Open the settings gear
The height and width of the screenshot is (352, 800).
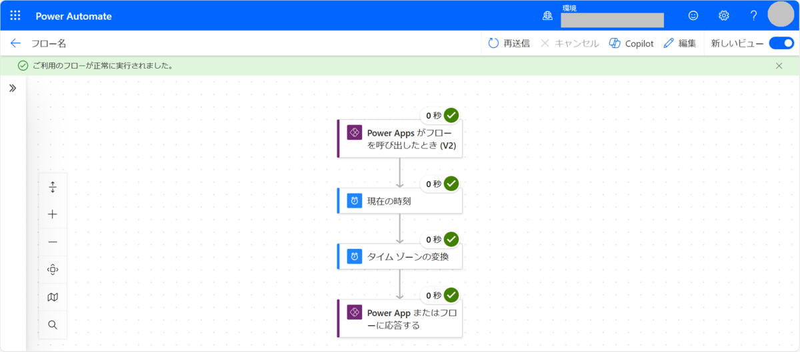click(x=723, y=15)
